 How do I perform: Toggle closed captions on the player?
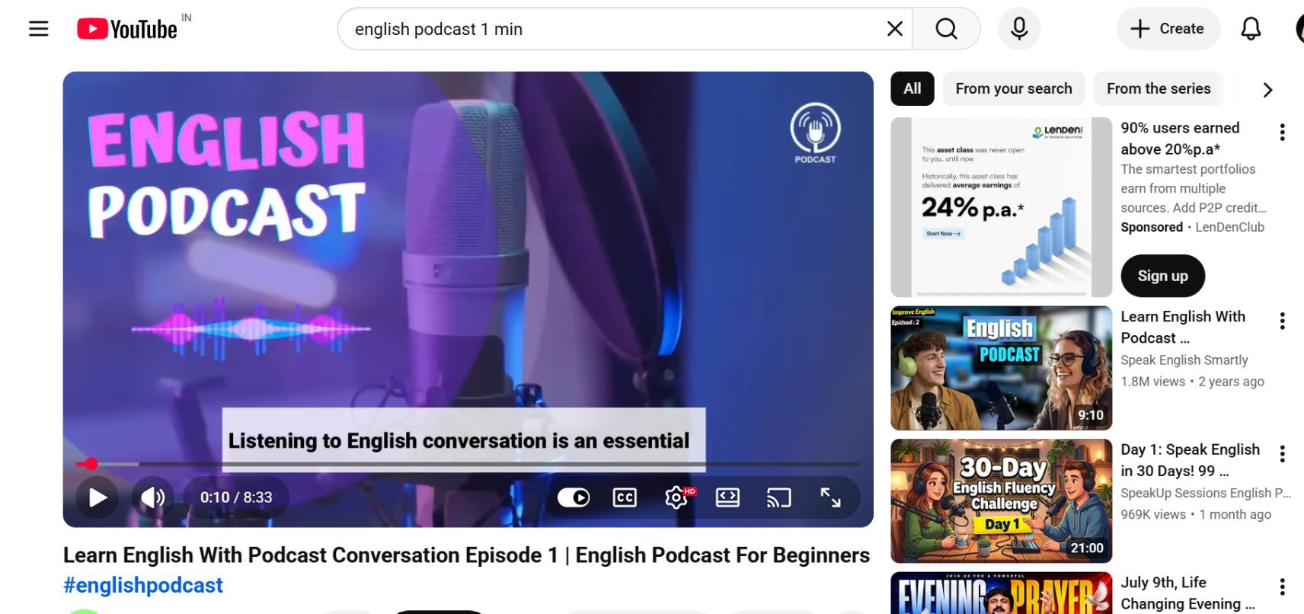click(625, 497)
